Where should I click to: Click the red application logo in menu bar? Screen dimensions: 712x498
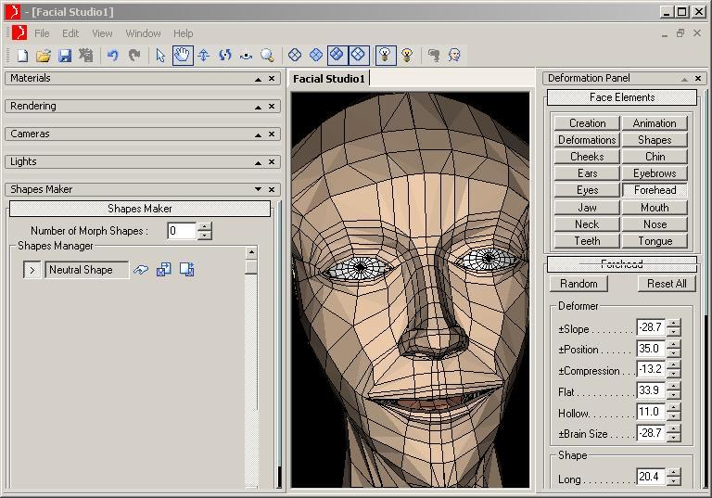click(19, 33)
